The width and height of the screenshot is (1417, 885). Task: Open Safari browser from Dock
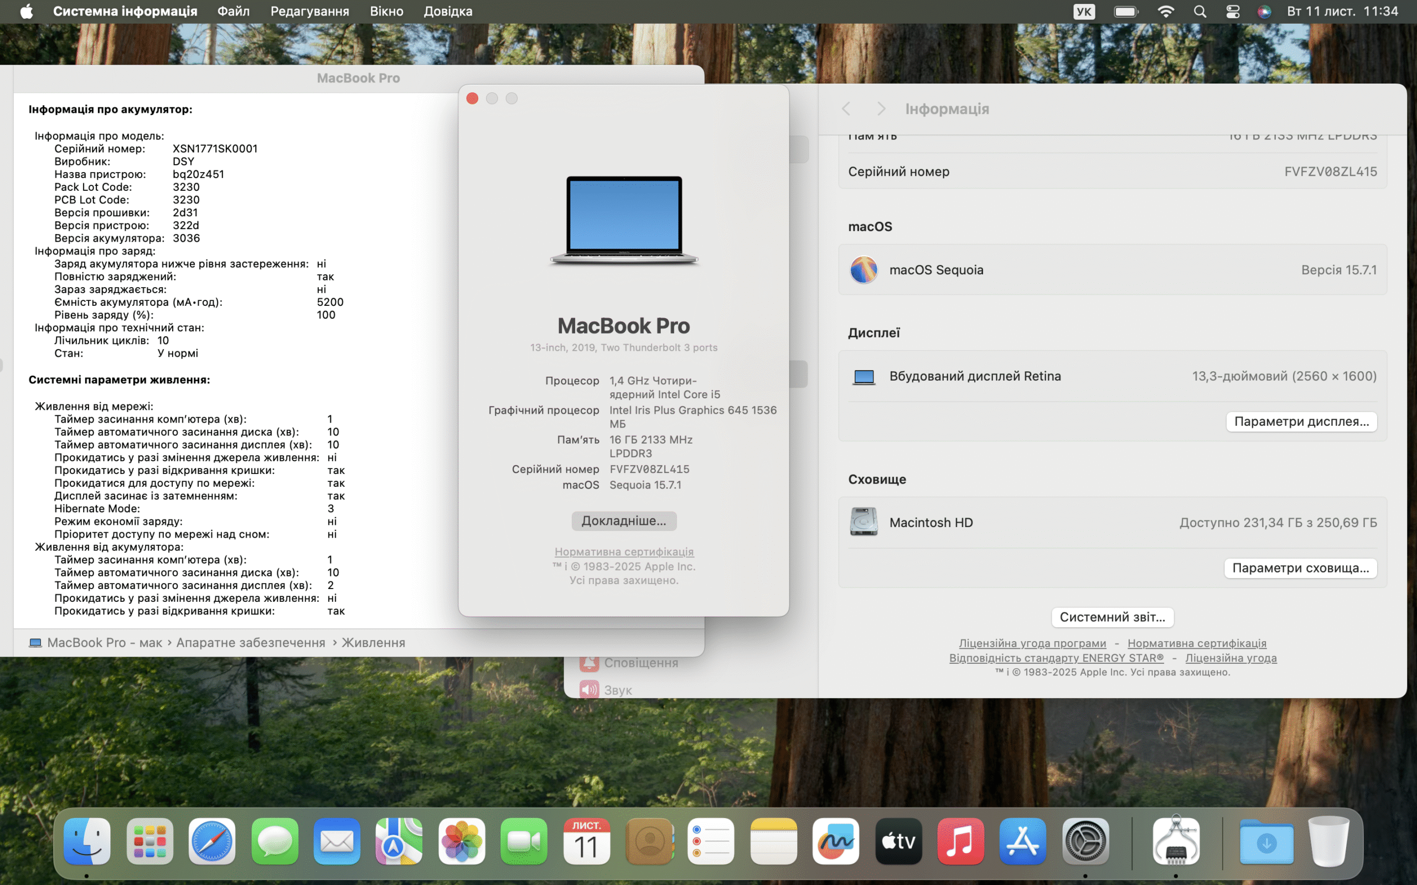pos(212,841)
